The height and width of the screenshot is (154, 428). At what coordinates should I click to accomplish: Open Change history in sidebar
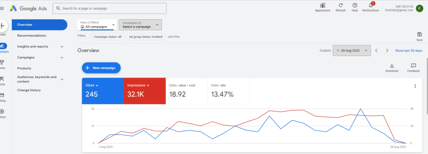29,90
